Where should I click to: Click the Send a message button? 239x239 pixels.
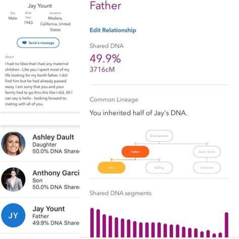pyautogui.click(x=38, y=43)
